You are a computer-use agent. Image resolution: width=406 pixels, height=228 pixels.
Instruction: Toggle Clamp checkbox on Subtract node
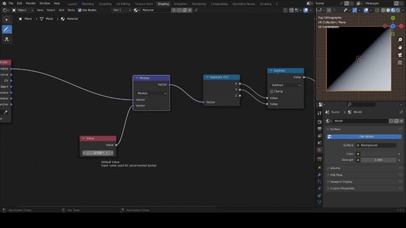(272, 91)
